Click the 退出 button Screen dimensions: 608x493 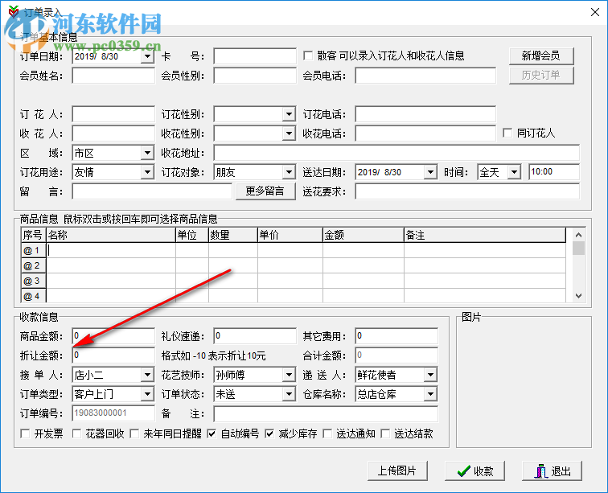click(552, 471)
